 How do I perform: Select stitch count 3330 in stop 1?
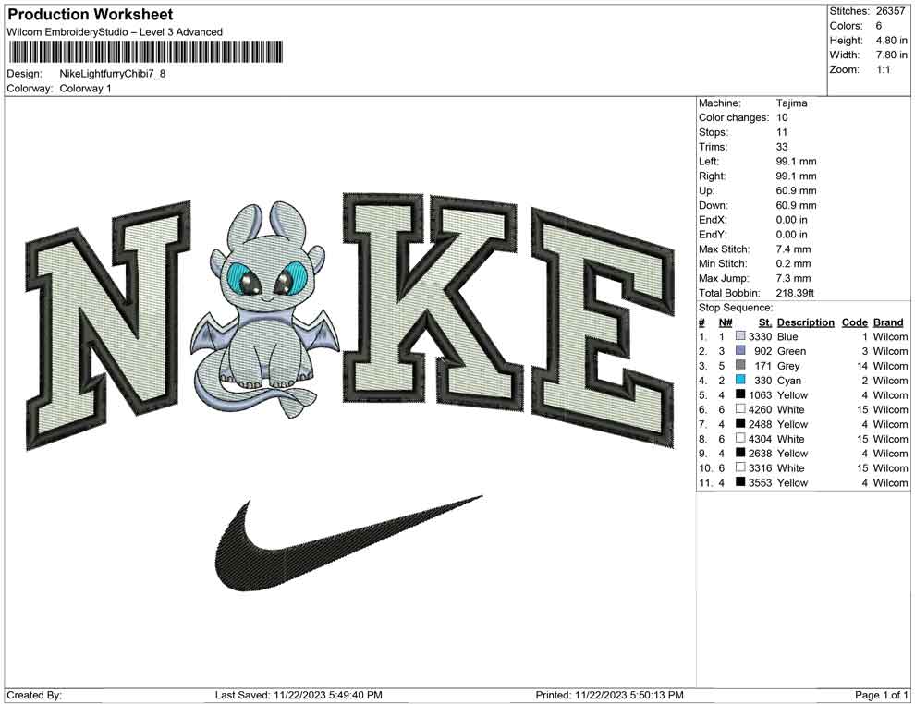(x=761, y=336)
